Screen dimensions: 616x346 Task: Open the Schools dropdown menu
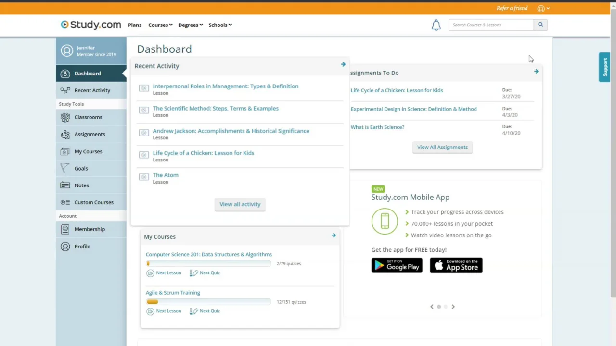[220, 25]
